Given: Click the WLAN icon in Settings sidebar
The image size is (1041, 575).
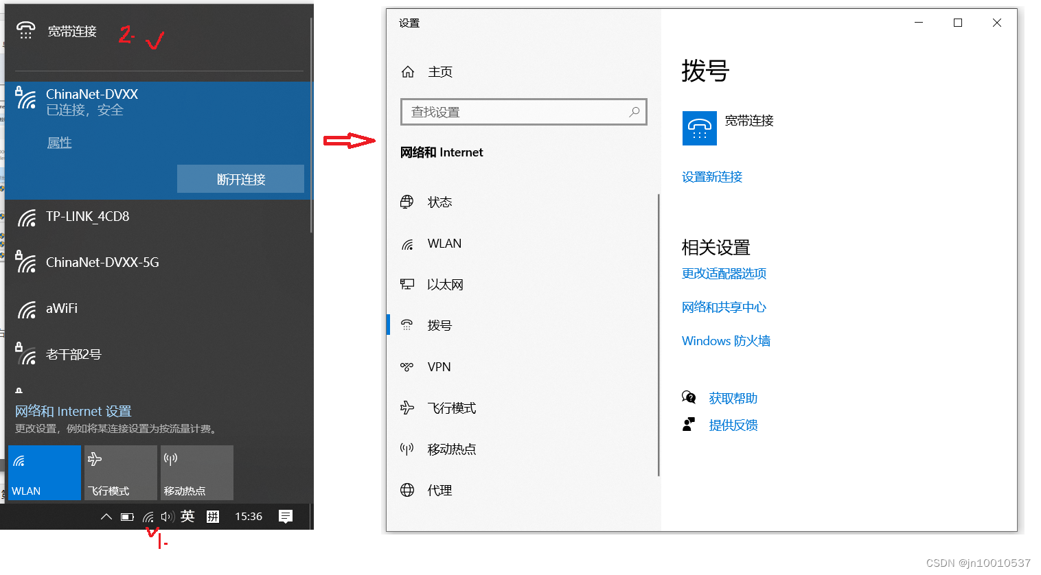Looking at the screenshot, I should click(407, 244).
